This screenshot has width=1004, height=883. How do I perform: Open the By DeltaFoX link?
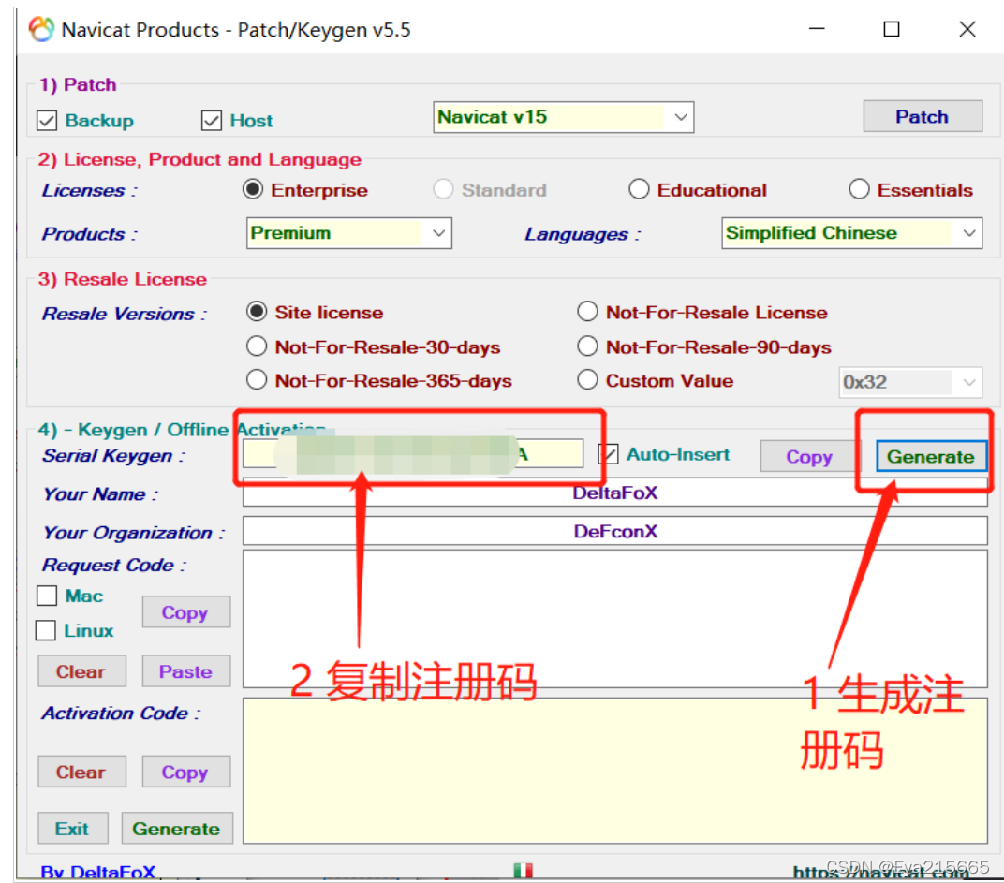(x=98, y=872)
